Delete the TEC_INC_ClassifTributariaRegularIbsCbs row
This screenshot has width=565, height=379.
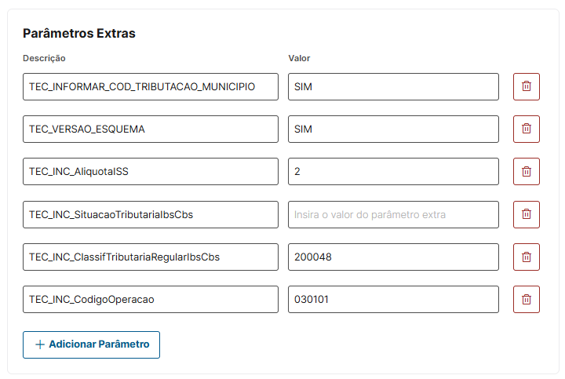(x=526, y=257)
